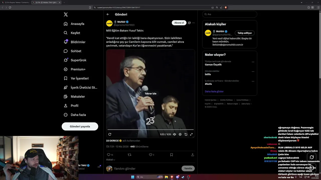
Task: Expand Alakalı sort dropdown
Action: coord(111,159)
